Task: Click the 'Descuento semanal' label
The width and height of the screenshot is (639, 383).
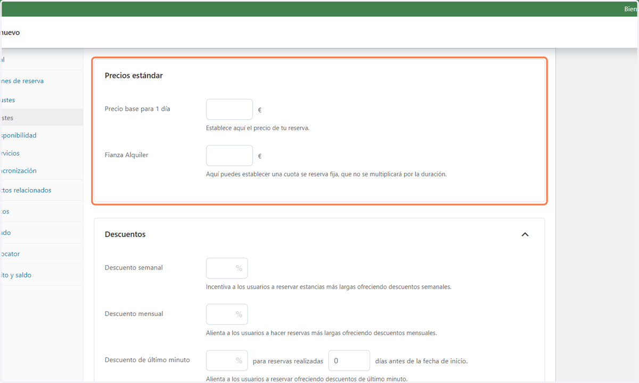Action: (134, 267)
